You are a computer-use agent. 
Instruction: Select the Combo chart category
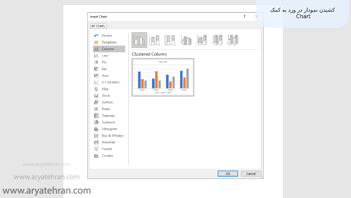(x=107, y=156)
